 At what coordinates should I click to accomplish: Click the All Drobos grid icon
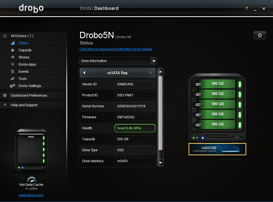tap(5, 36)
